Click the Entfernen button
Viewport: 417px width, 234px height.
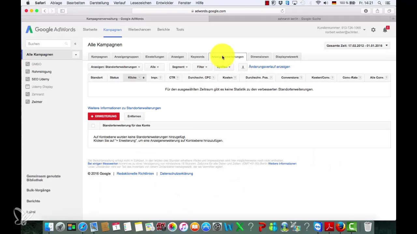pyautogui.click(x=134, y=116)
